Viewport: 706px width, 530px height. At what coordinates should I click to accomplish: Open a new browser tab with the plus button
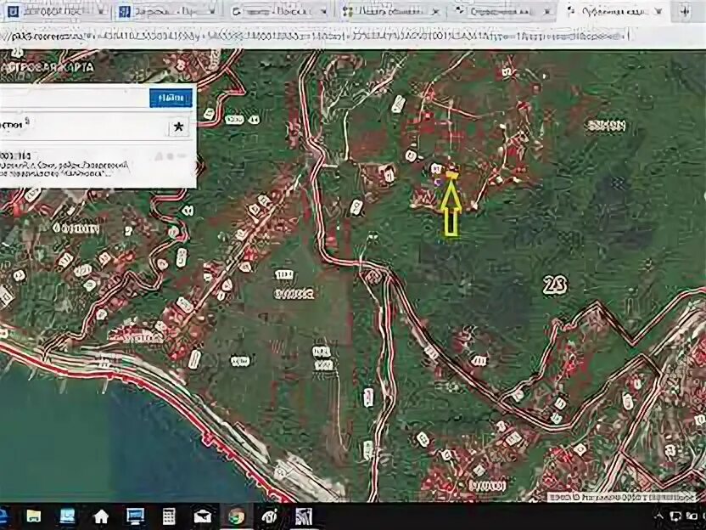coord(686,12)
